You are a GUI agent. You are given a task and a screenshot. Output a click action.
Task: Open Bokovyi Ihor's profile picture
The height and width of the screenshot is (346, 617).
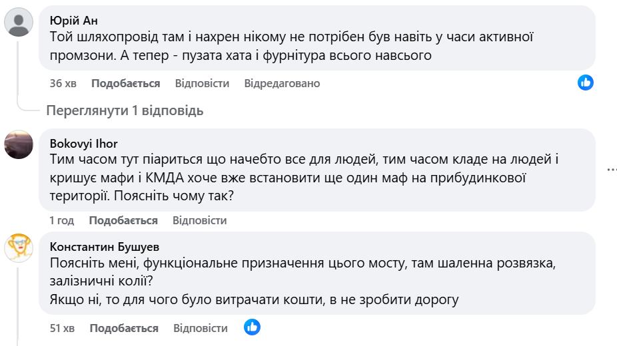19,144
